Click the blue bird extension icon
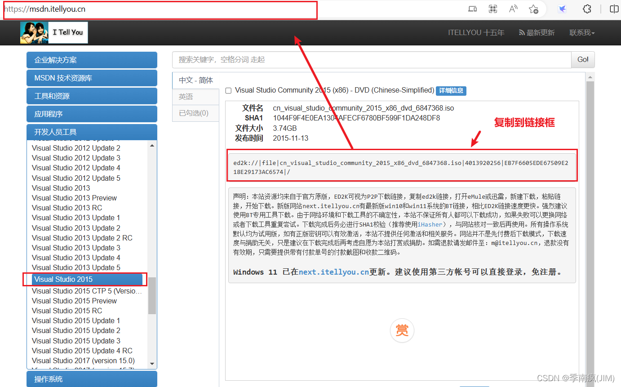This screenshot has height=387, width=621. coord(562,9)
